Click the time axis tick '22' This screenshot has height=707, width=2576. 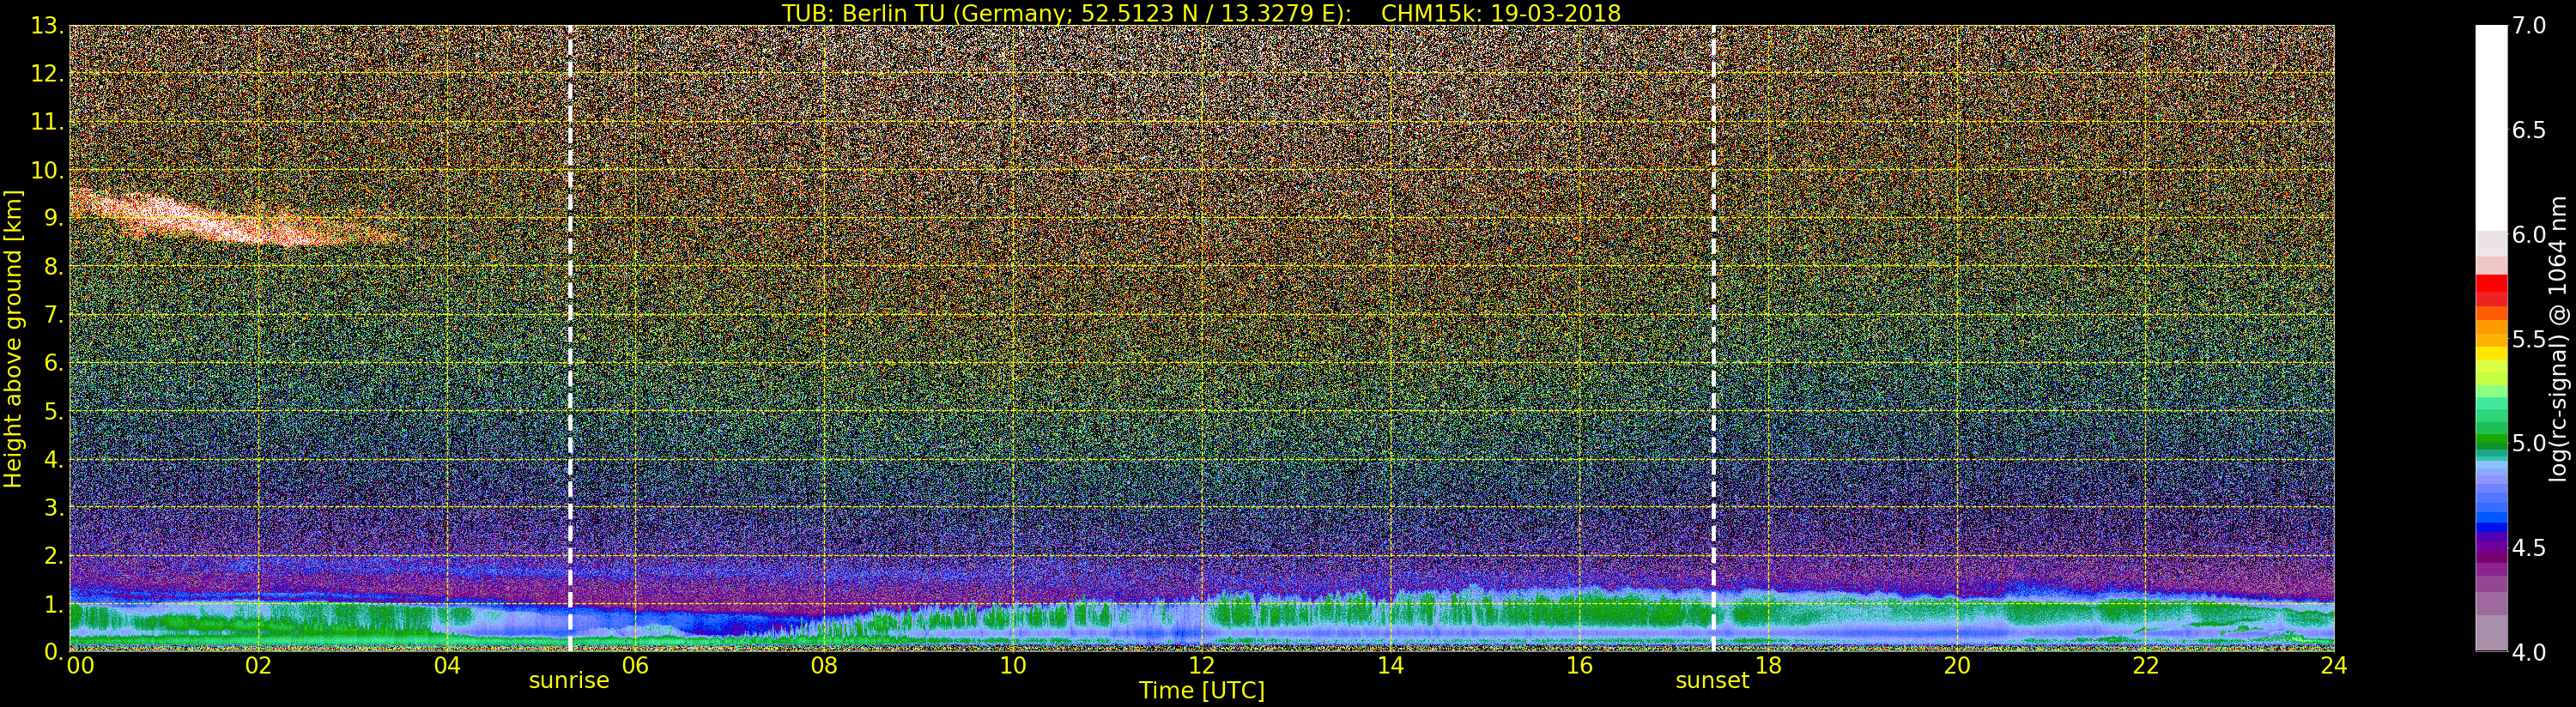2145,665
